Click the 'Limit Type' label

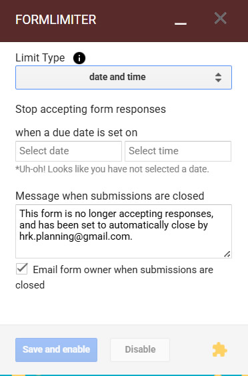coord(40,58)
